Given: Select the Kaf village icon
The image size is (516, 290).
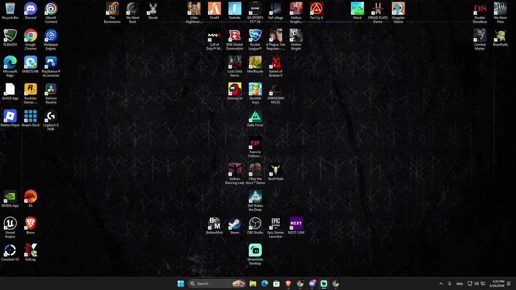Looking at the screenshot, I should pos(276,11).
